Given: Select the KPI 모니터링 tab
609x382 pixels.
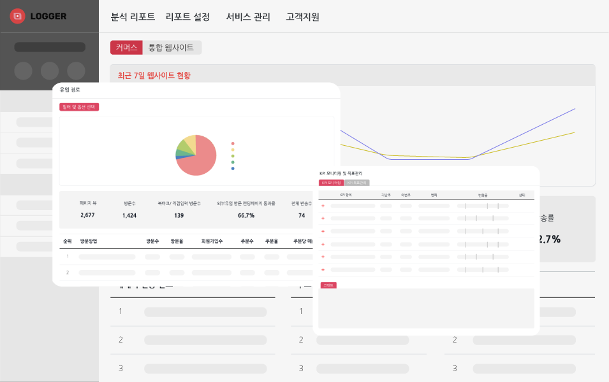Looking at the screenshot, I should 331,183.
